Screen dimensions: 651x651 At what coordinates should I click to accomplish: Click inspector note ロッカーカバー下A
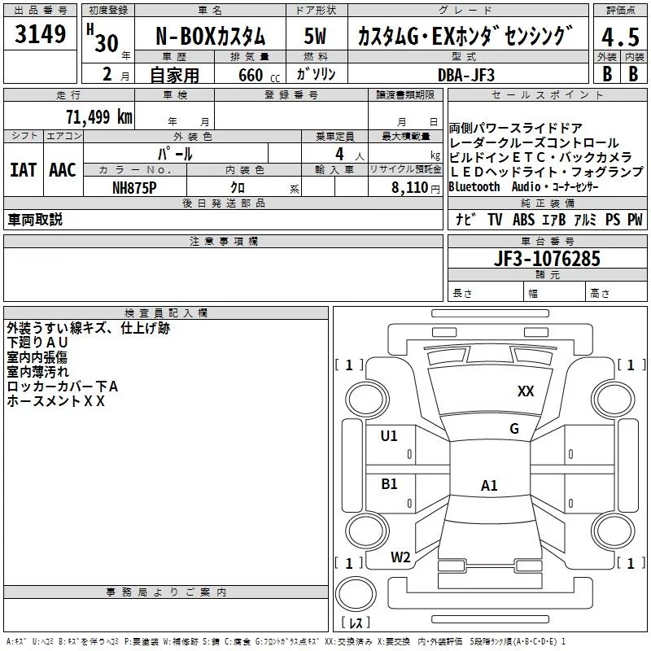tap(63, 386)
